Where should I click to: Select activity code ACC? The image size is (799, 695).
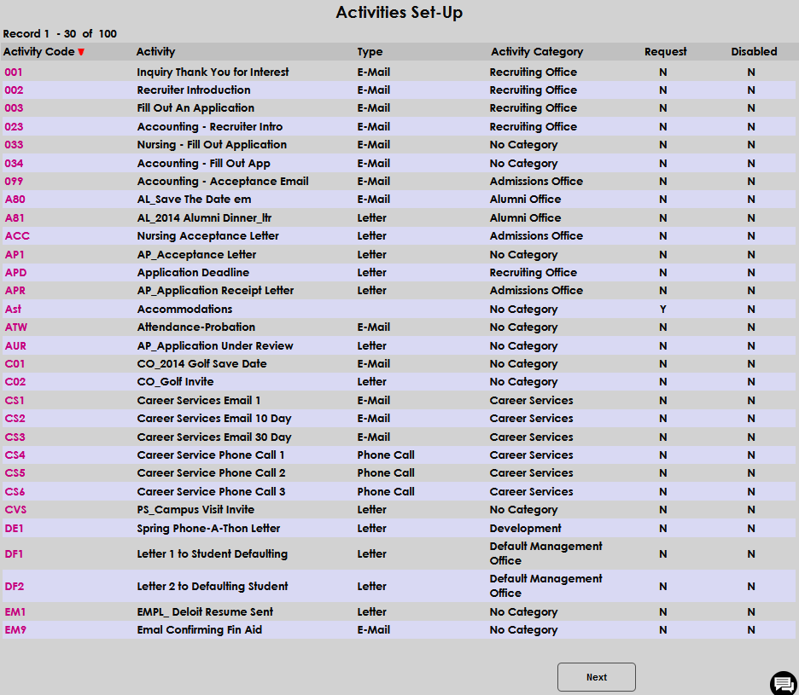[x=15, y=235]
